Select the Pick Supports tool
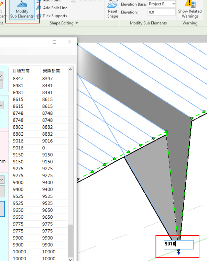 (x=55, y=16)
